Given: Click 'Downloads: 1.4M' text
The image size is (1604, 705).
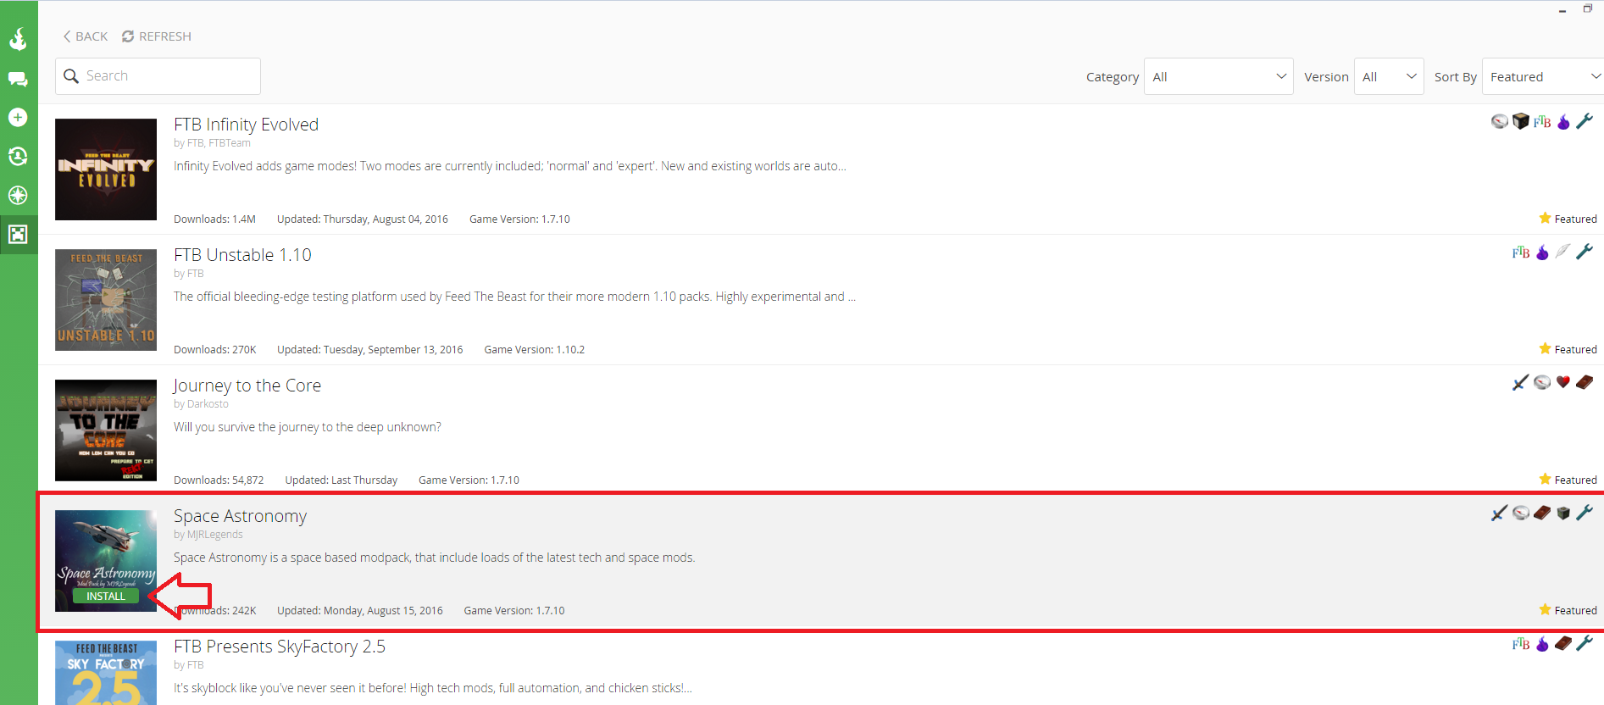Looking at the screenshot, I should [214, 219].
